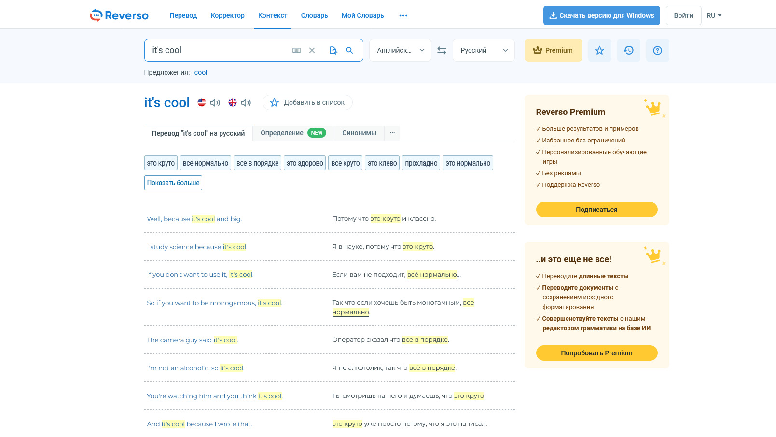Click the Показать больше button

coord(173,183)
